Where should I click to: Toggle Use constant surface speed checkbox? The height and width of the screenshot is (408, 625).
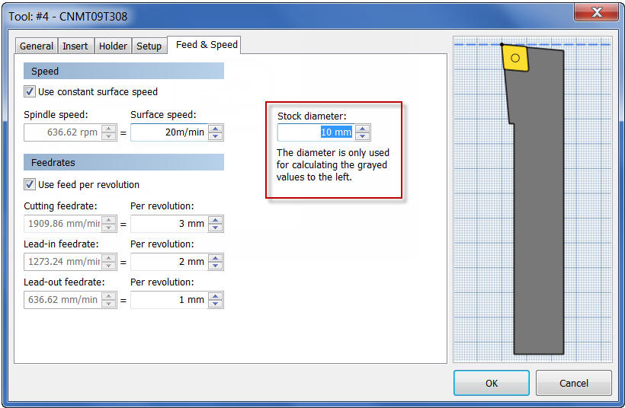click(30, 91)
